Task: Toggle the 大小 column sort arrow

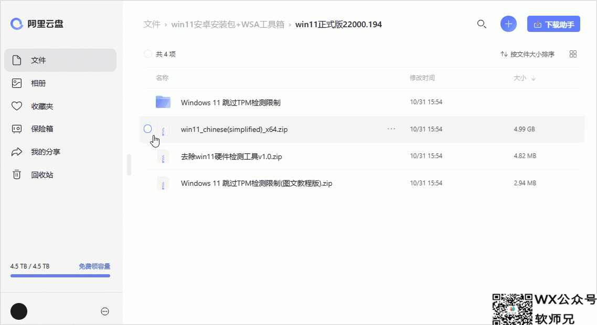Action: coord(534,78)
